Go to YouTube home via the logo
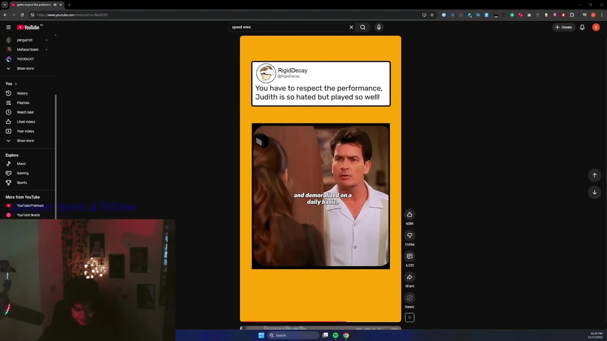 [28, 27]
